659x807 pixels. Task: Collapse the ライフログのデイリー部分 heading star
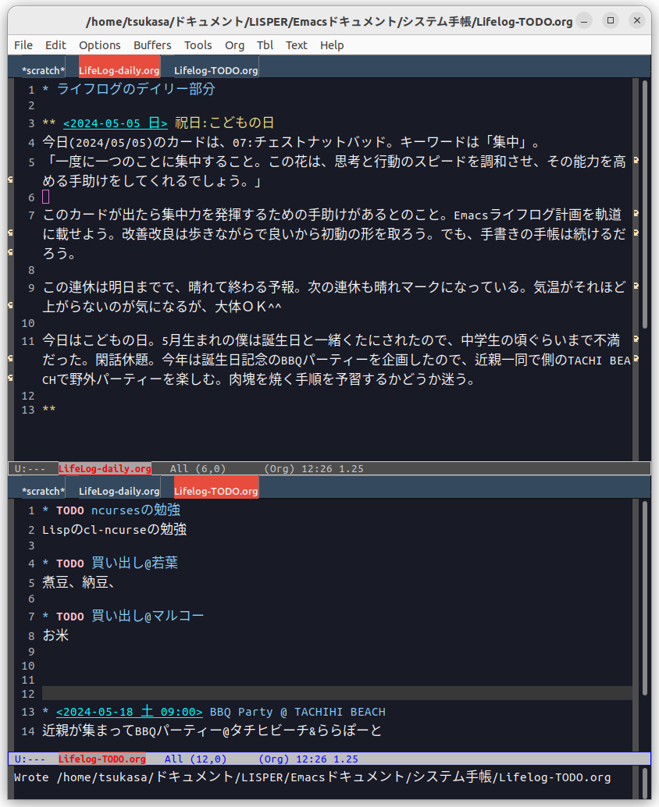coord(46,90)
